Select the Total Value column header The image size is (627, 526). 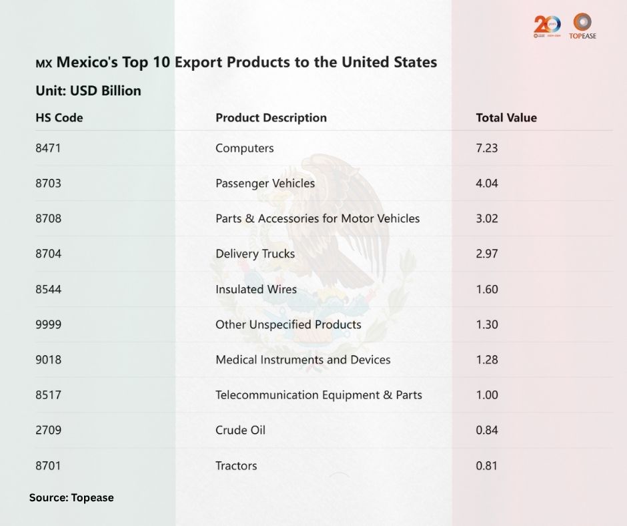point(506,117)
